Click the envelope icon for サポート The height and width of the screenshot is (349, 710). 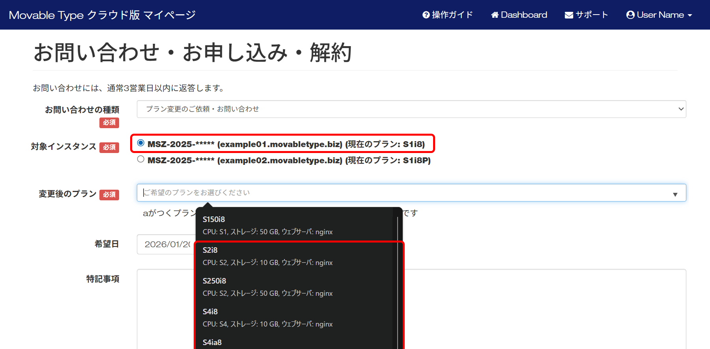pos(569,15)
